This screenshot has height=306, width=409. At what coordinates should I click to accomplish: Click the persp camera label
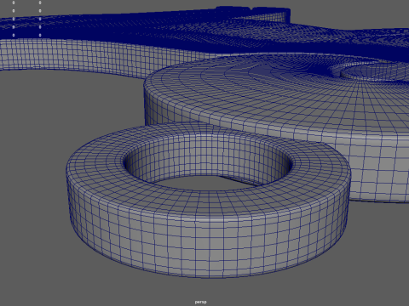[x=200, y=302]
